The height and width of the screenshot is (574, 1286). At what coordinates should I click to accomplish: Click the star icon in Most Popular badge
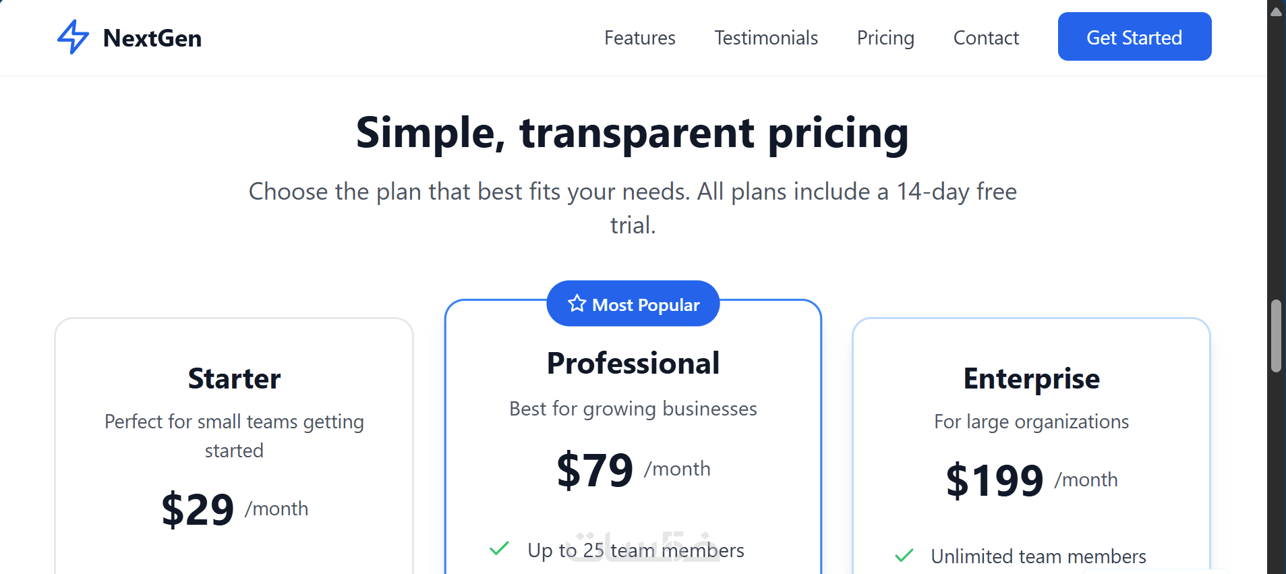(x=577, y=304)
